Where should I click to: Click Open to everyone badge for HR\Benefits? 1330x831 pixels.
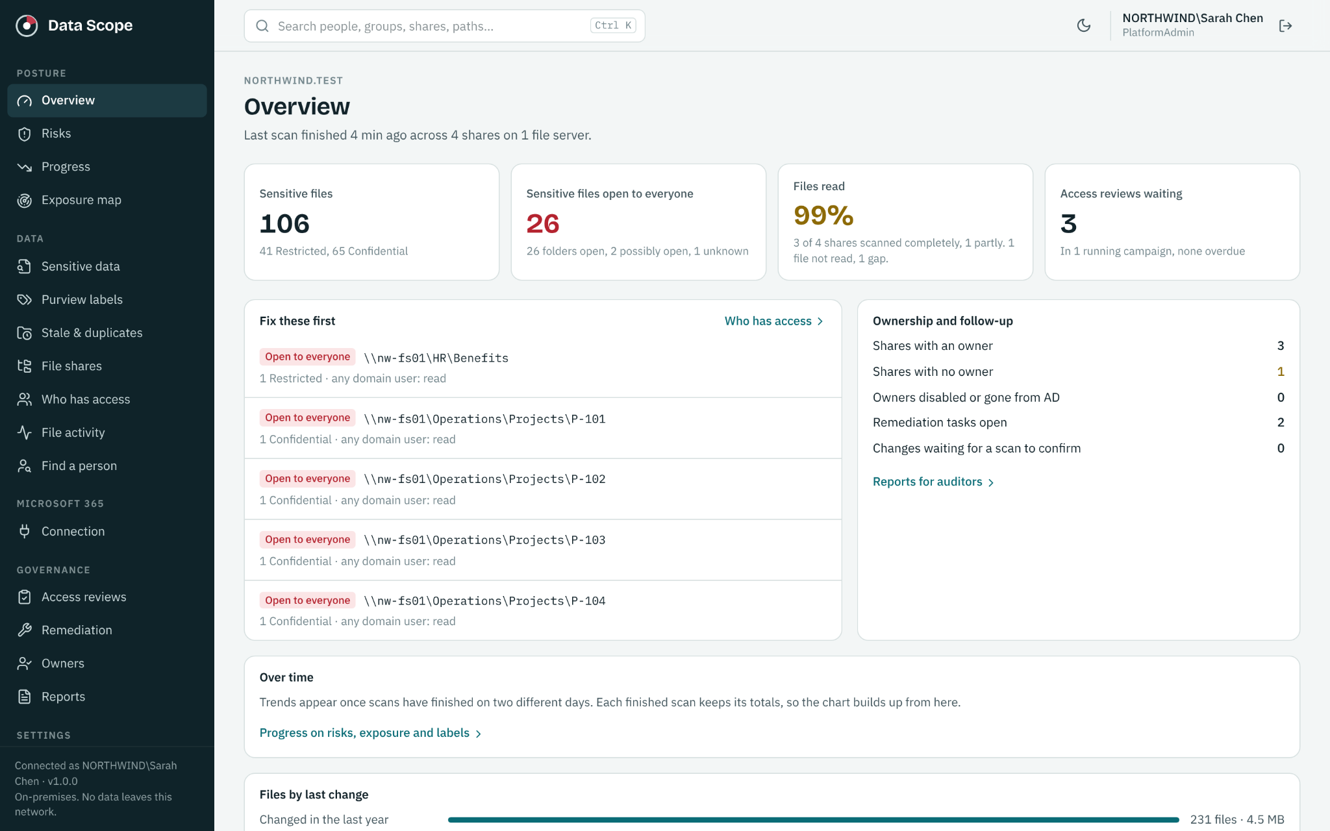307,356
